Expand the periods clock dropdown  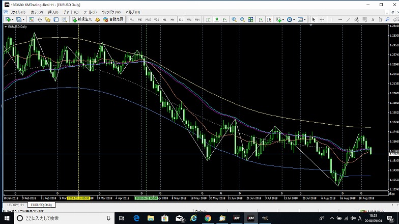[294, 19]
